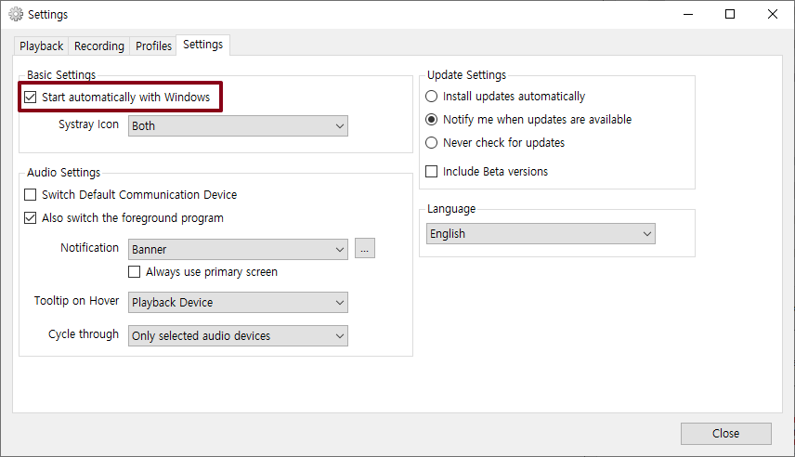The image size is (795, 457).
Task: Open the Profiles tab
Action: (153, 46)
